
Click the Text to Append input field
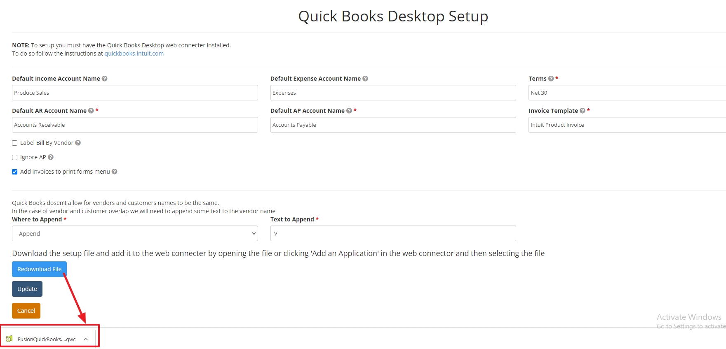(393, 233)
